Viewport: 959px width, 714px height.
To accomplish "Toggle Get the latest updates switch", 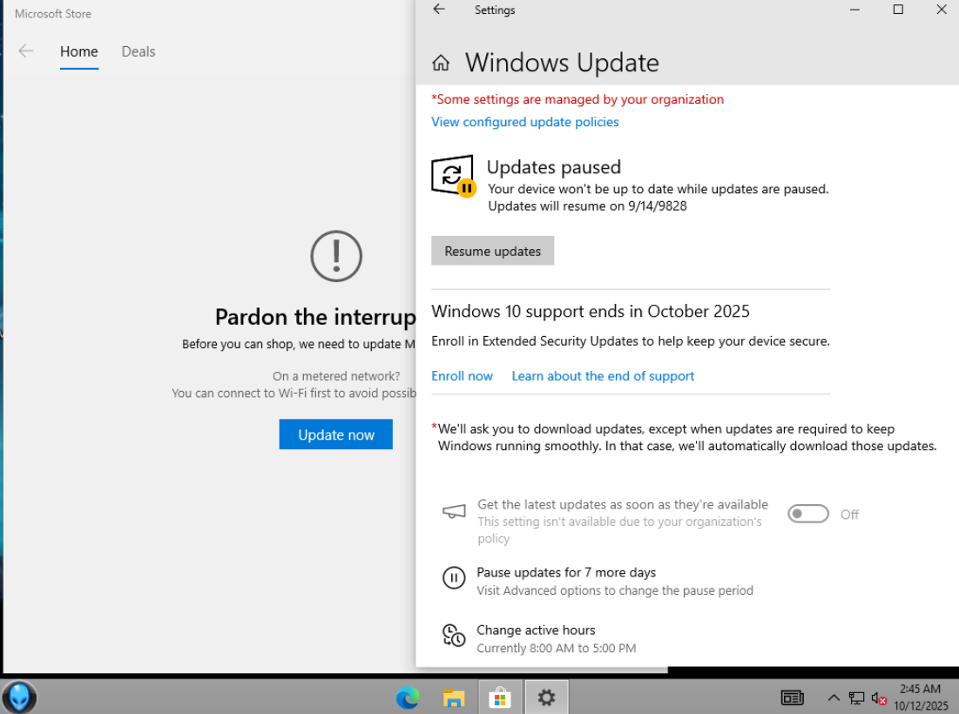I will (x=808, y=514).
